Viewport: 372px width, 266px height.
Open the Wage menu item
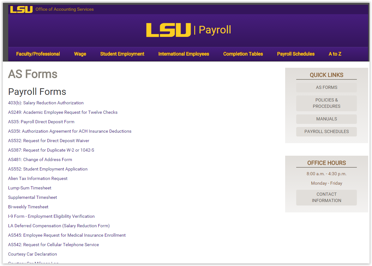[x=80, y=54]
